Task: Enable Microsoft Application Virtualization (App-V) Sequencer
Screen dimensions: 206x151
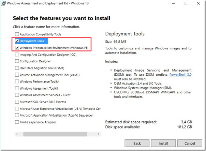Action: click(17, 115)
